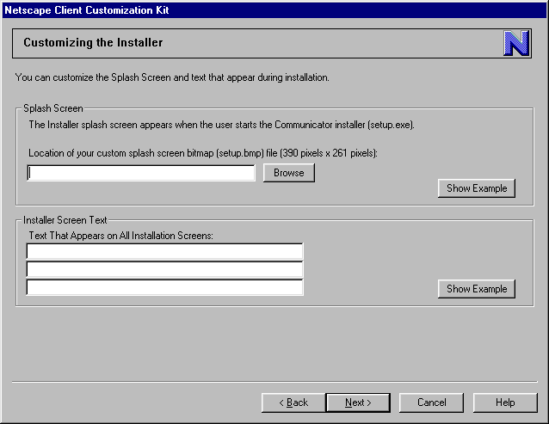The width and height of the screenshot is (549, 424).
Task: Click the 'Customizing the Installer' heading
Action: (x=93, y=42)
